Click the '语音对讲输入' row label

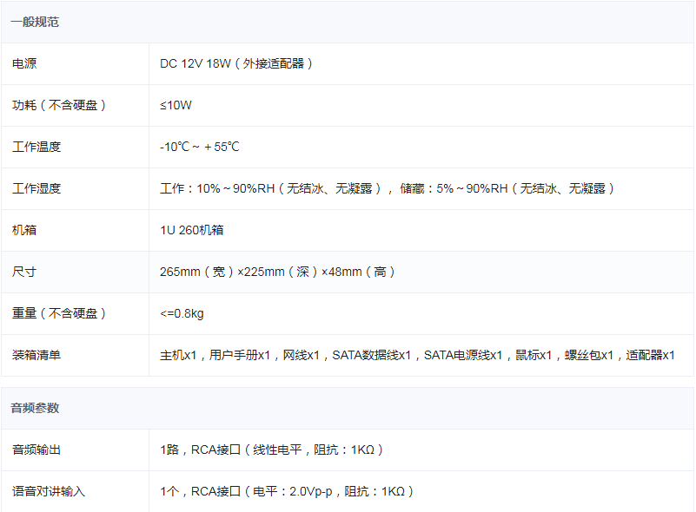tap(49, 492)
